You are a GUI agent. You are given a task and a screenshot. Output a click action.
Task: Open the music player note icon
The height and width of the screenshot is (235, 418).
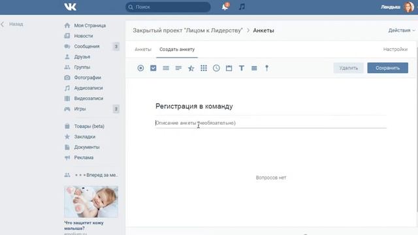[x=242, y=7]
